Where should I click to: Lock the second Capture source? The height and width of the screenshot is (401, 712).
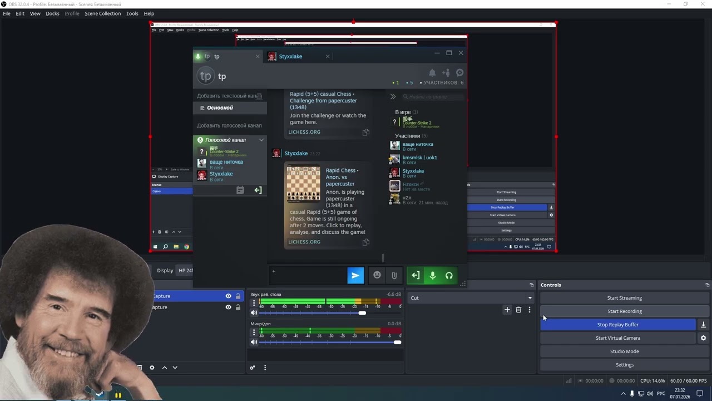tap(238, 307)
